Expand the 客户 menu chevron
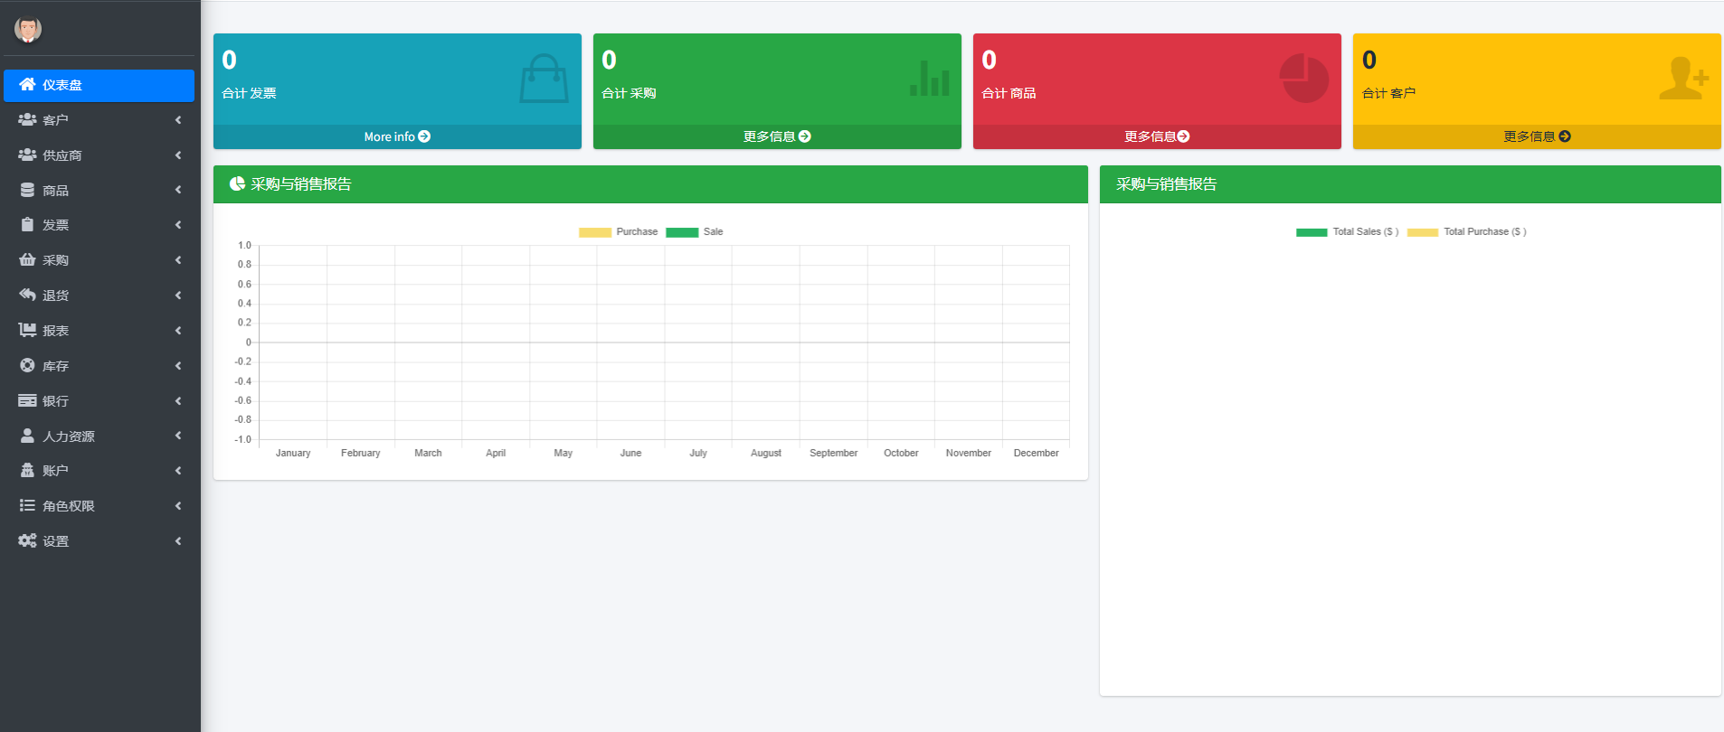The width and height of the screenshot is (1724, 732). [178, 120]
